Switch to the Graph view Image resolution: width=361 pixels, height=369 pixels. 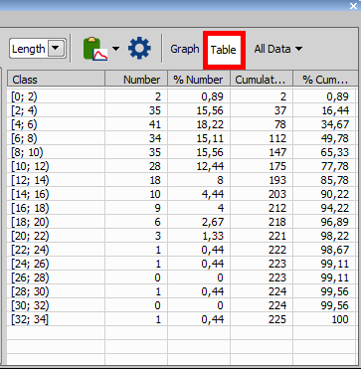(185, 49)
